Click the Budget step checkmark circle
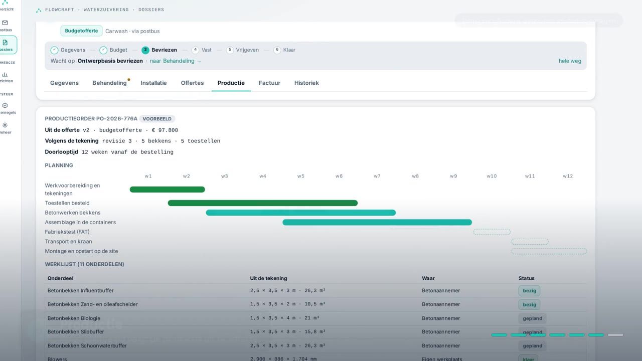This screenshot has width=642, height=361. (x=103, y=50)
